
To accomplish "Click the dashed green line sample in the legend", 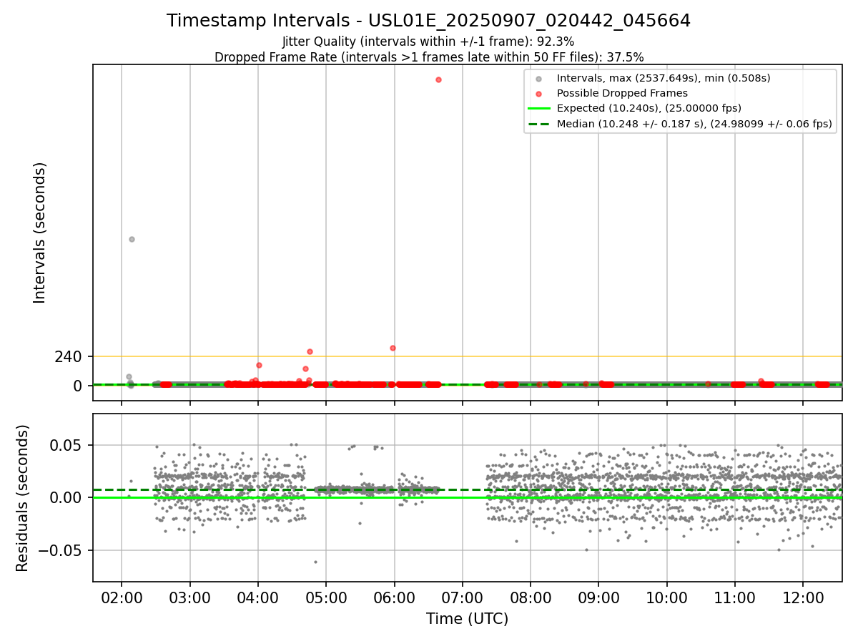I will point(539,124).
